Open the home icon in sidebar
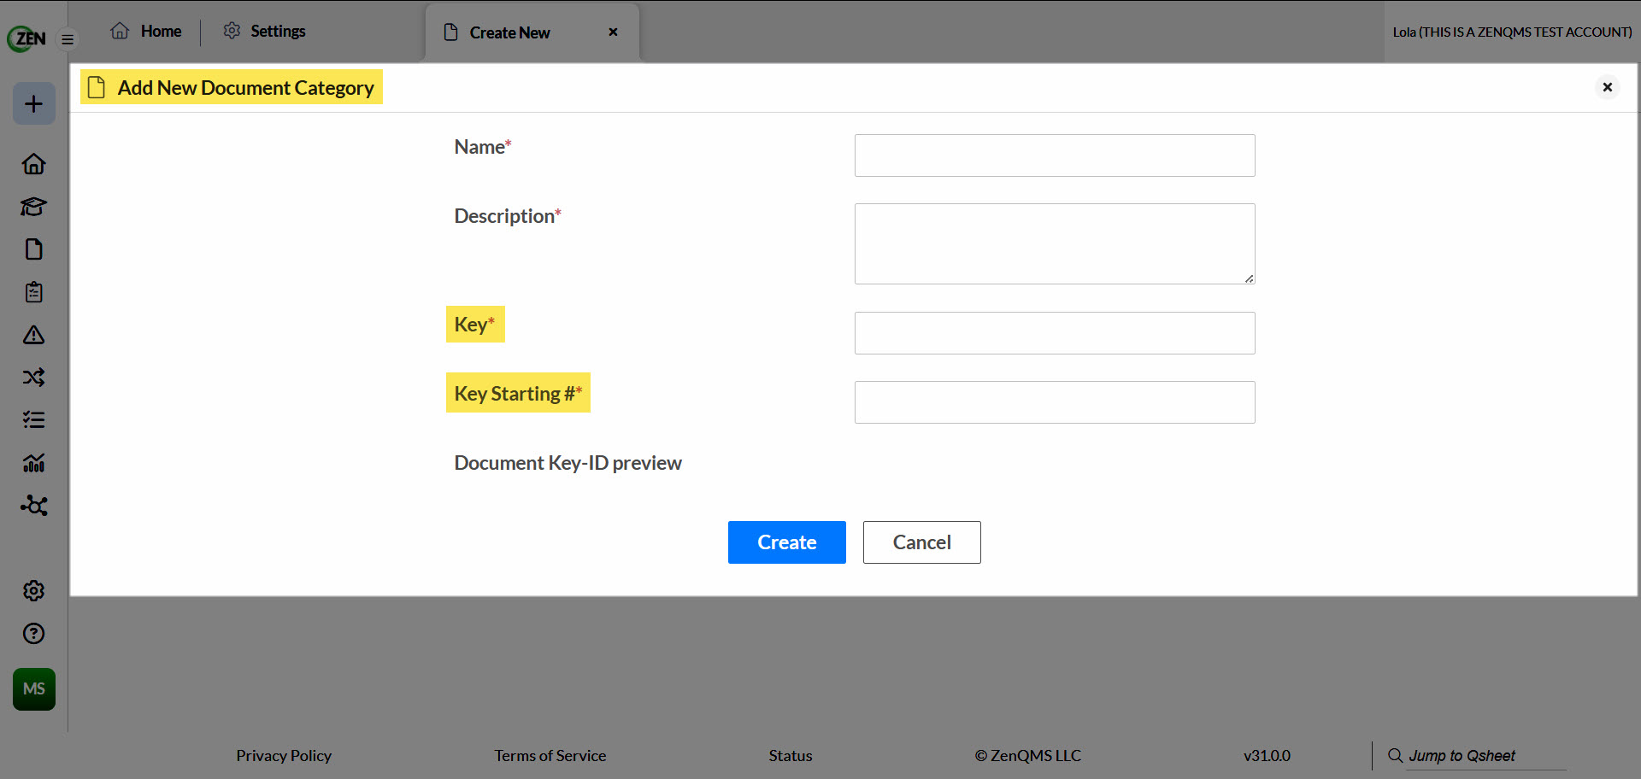The image size is (1641, 779). tap(34, 163)
